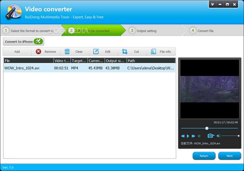Image resolution: width=244 pixels, height=171 pixels.
Task: Click the Return button
Action: pyautogui.click(x=204, y=156)
